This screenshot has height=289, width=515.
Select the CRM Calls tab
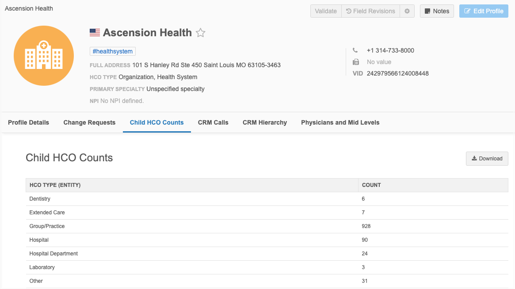click(213, 122)
